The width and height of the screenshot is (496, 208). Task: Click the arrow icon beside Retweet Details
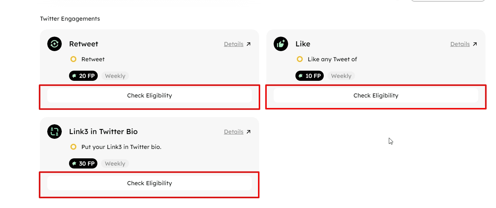tap(249, 44)
